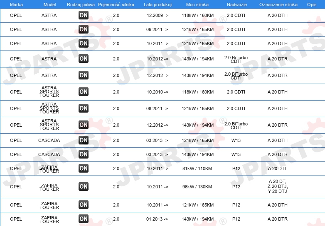This screenshot has width=325, height=226.
Task: Click P12 body cell in the 96kW row
Action: point(236,187)
